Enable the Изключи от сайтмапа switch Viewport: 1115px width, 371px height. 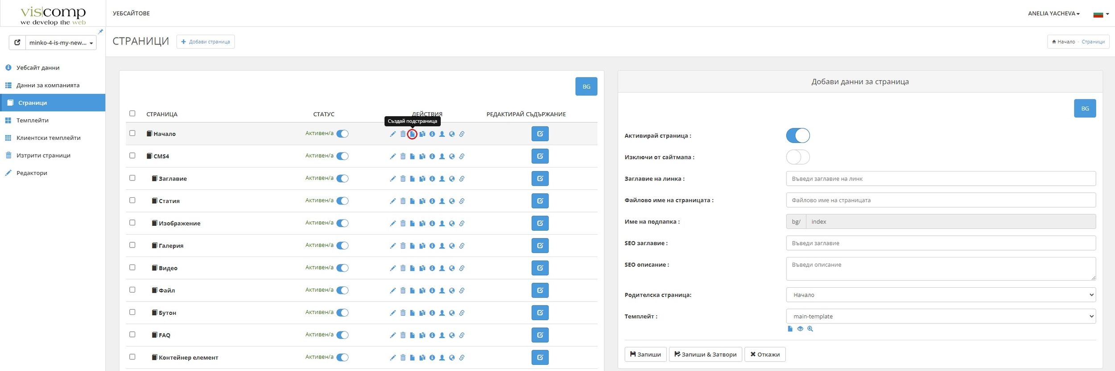point(797,157)
